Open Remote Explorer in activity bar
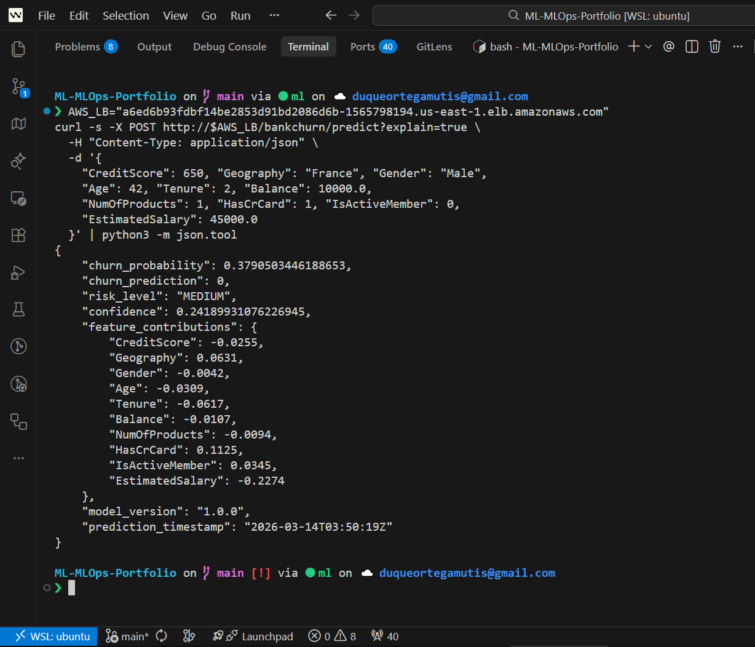755x647 pixels. (18, 198)
